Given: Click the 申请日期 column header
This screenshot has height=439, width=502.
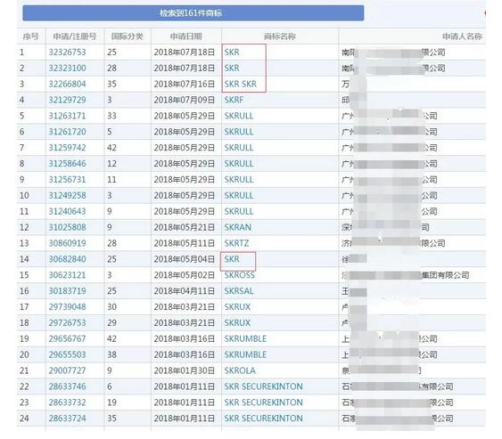Looking at the screenshot, I should (185, 37).
